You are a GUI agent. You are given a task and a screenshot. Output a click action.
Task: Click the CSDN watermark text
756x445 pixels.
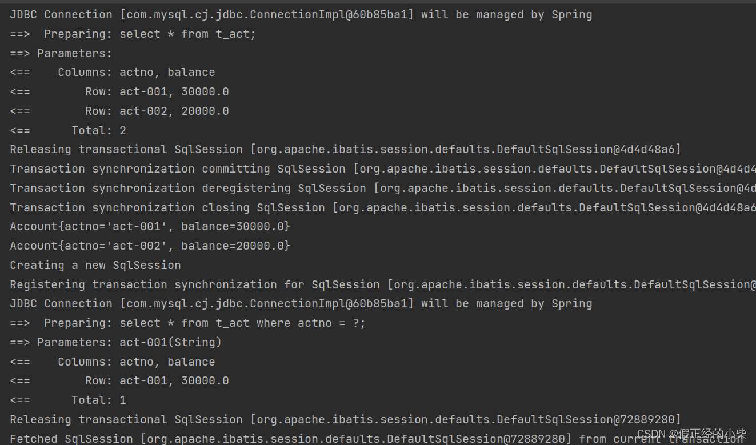pyautogui.click(x=691, y=434)
